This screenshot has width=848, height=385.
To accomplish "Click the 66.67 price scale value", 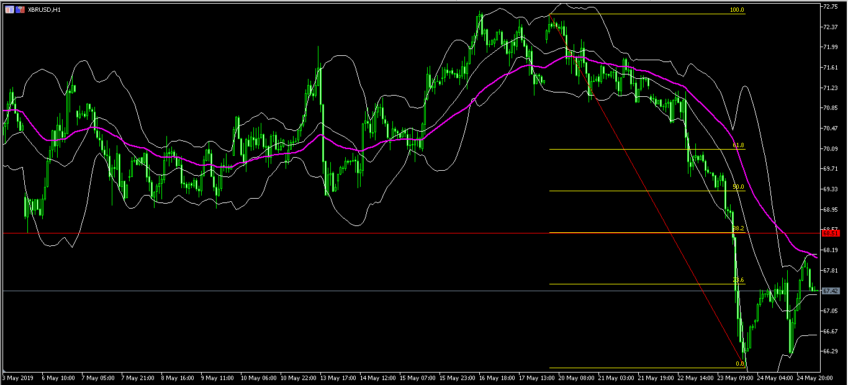I will [x=831, y=331].
